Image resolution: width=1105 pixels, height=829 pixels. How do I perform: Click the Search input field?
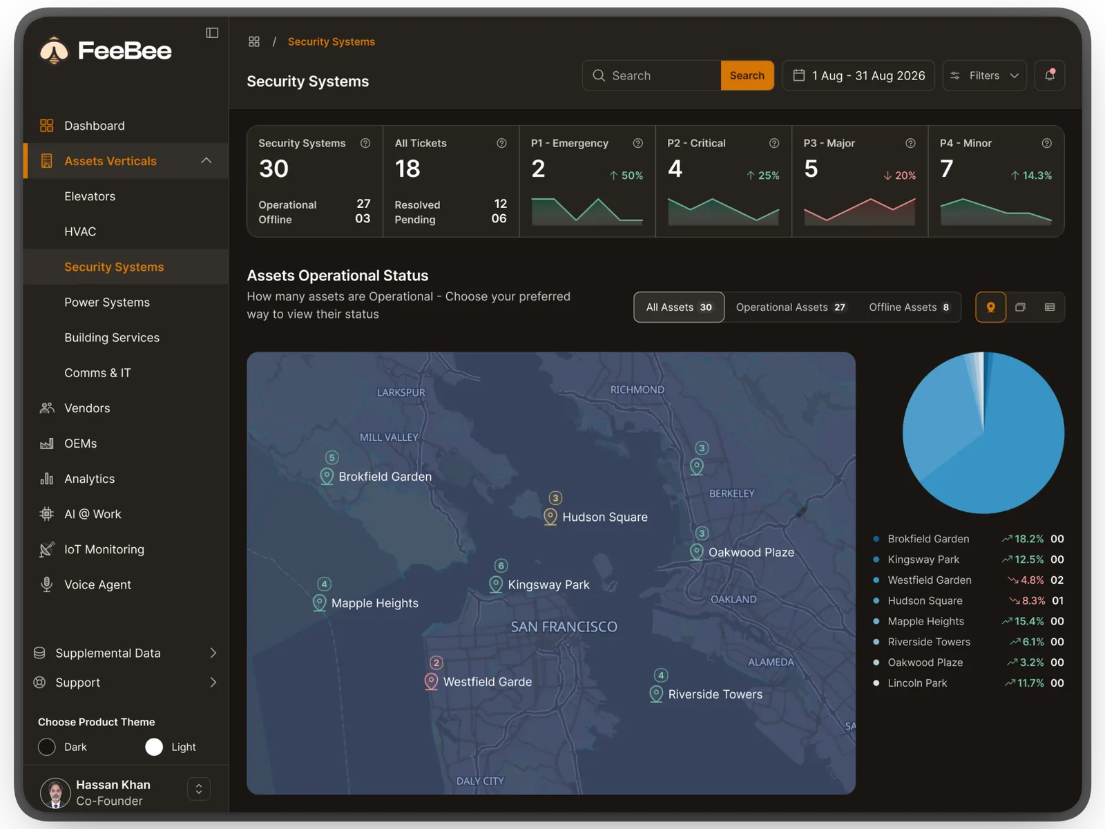(x=652, y=75)
